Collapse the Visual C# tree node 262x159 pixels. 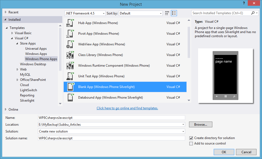pyautogui.click(x=12, y=38)
